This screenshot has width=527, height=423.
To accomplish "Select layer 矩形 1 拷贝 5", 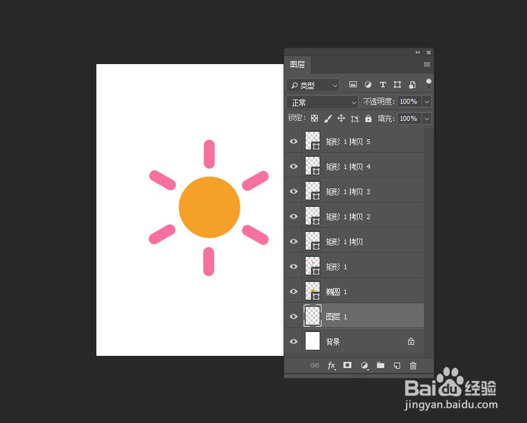I will click(x=354, y=141).
